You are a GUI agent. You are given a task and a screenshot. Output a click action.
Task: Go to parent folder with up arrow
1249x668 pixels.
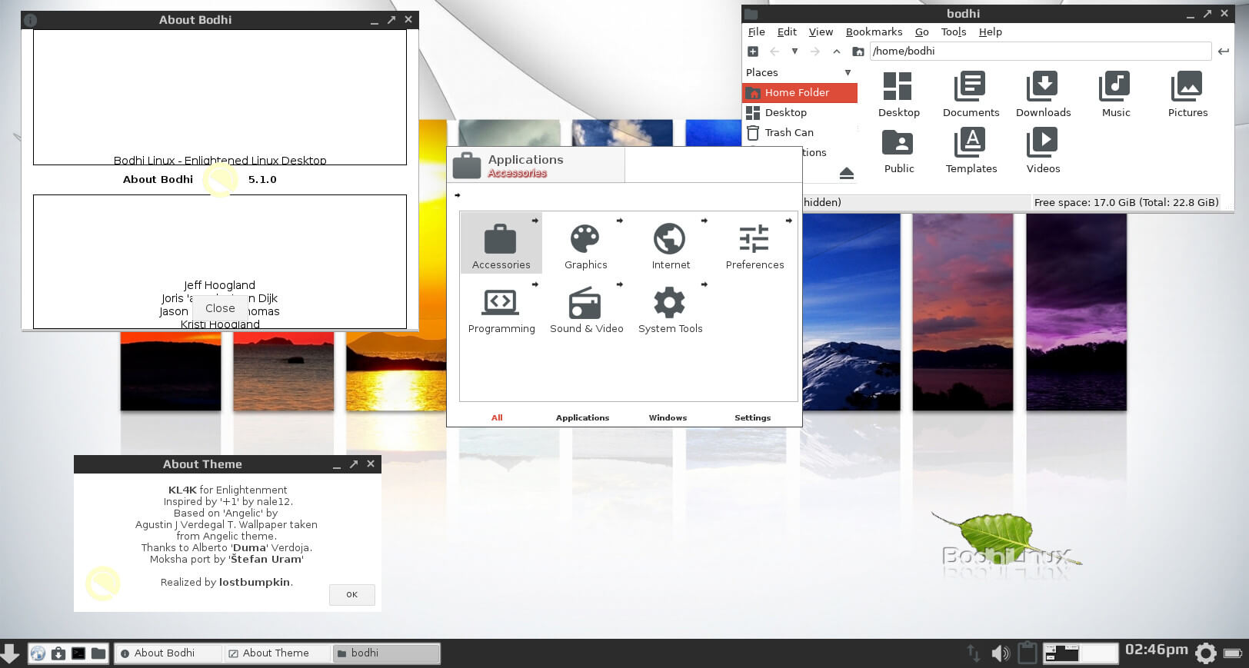point(837,52)
